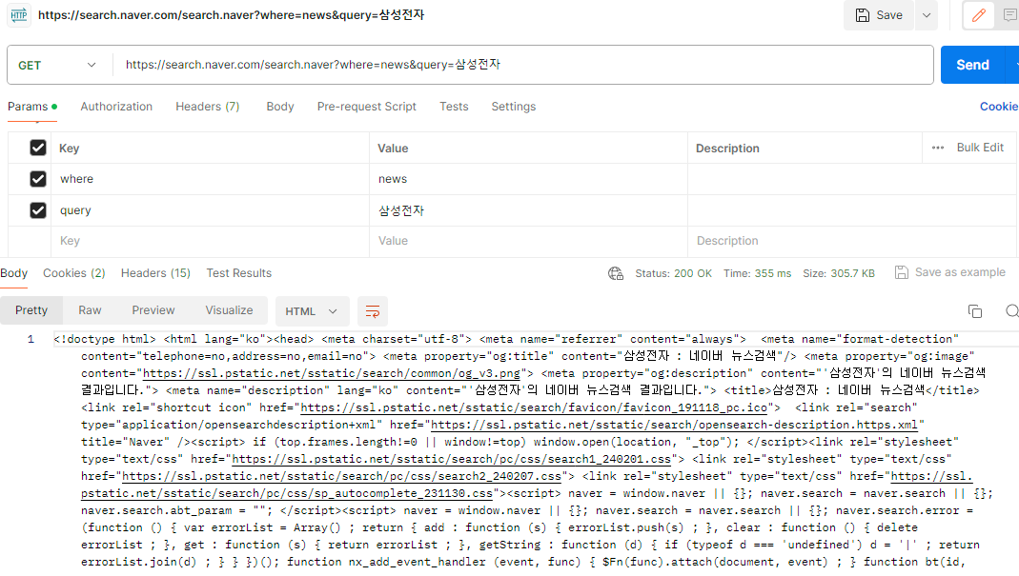
Task: Copy the response body with the copy icon
Action: (x=975, y=311)
